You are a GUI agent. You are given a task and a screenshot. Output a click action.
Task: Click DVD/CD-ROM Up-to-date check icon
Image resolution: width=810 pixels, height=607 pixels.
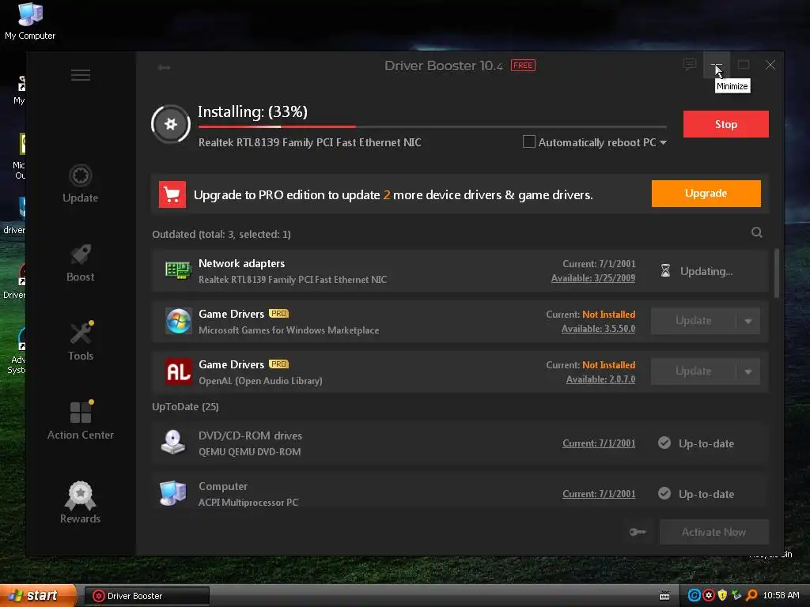tap(664, 443)
